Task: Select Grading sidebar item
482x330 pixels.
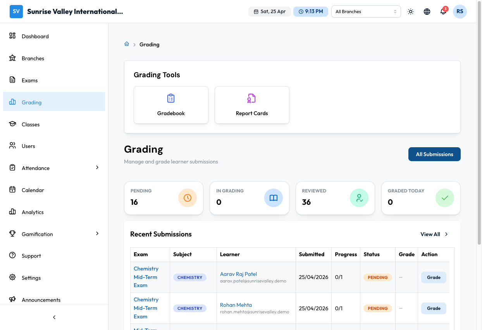Action: 54,102
